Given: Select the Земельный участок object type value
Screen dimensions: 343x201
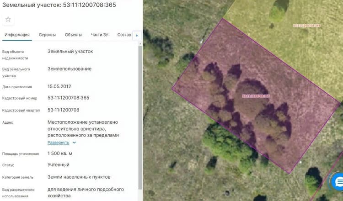Looking at the screenshot, I should (x=70, y=51).
